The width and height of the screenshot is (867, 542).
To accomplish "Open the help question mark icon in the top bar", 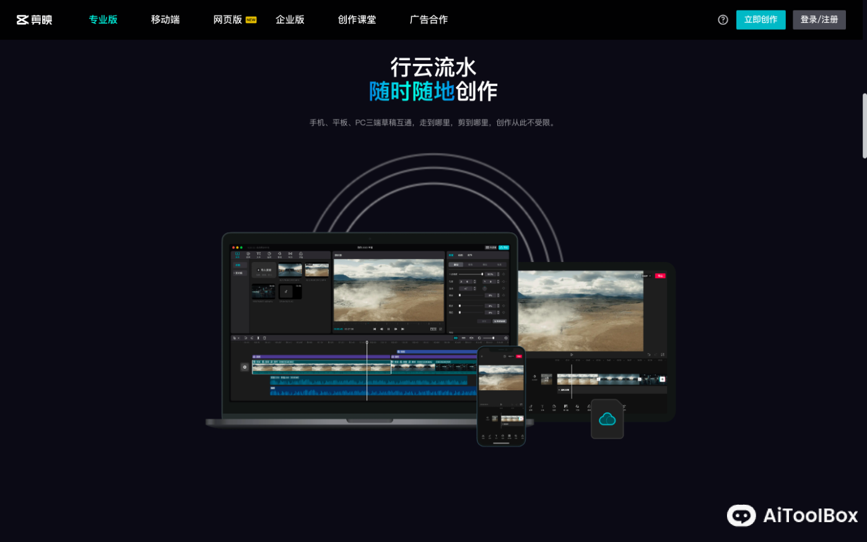I will click(723, 19).
